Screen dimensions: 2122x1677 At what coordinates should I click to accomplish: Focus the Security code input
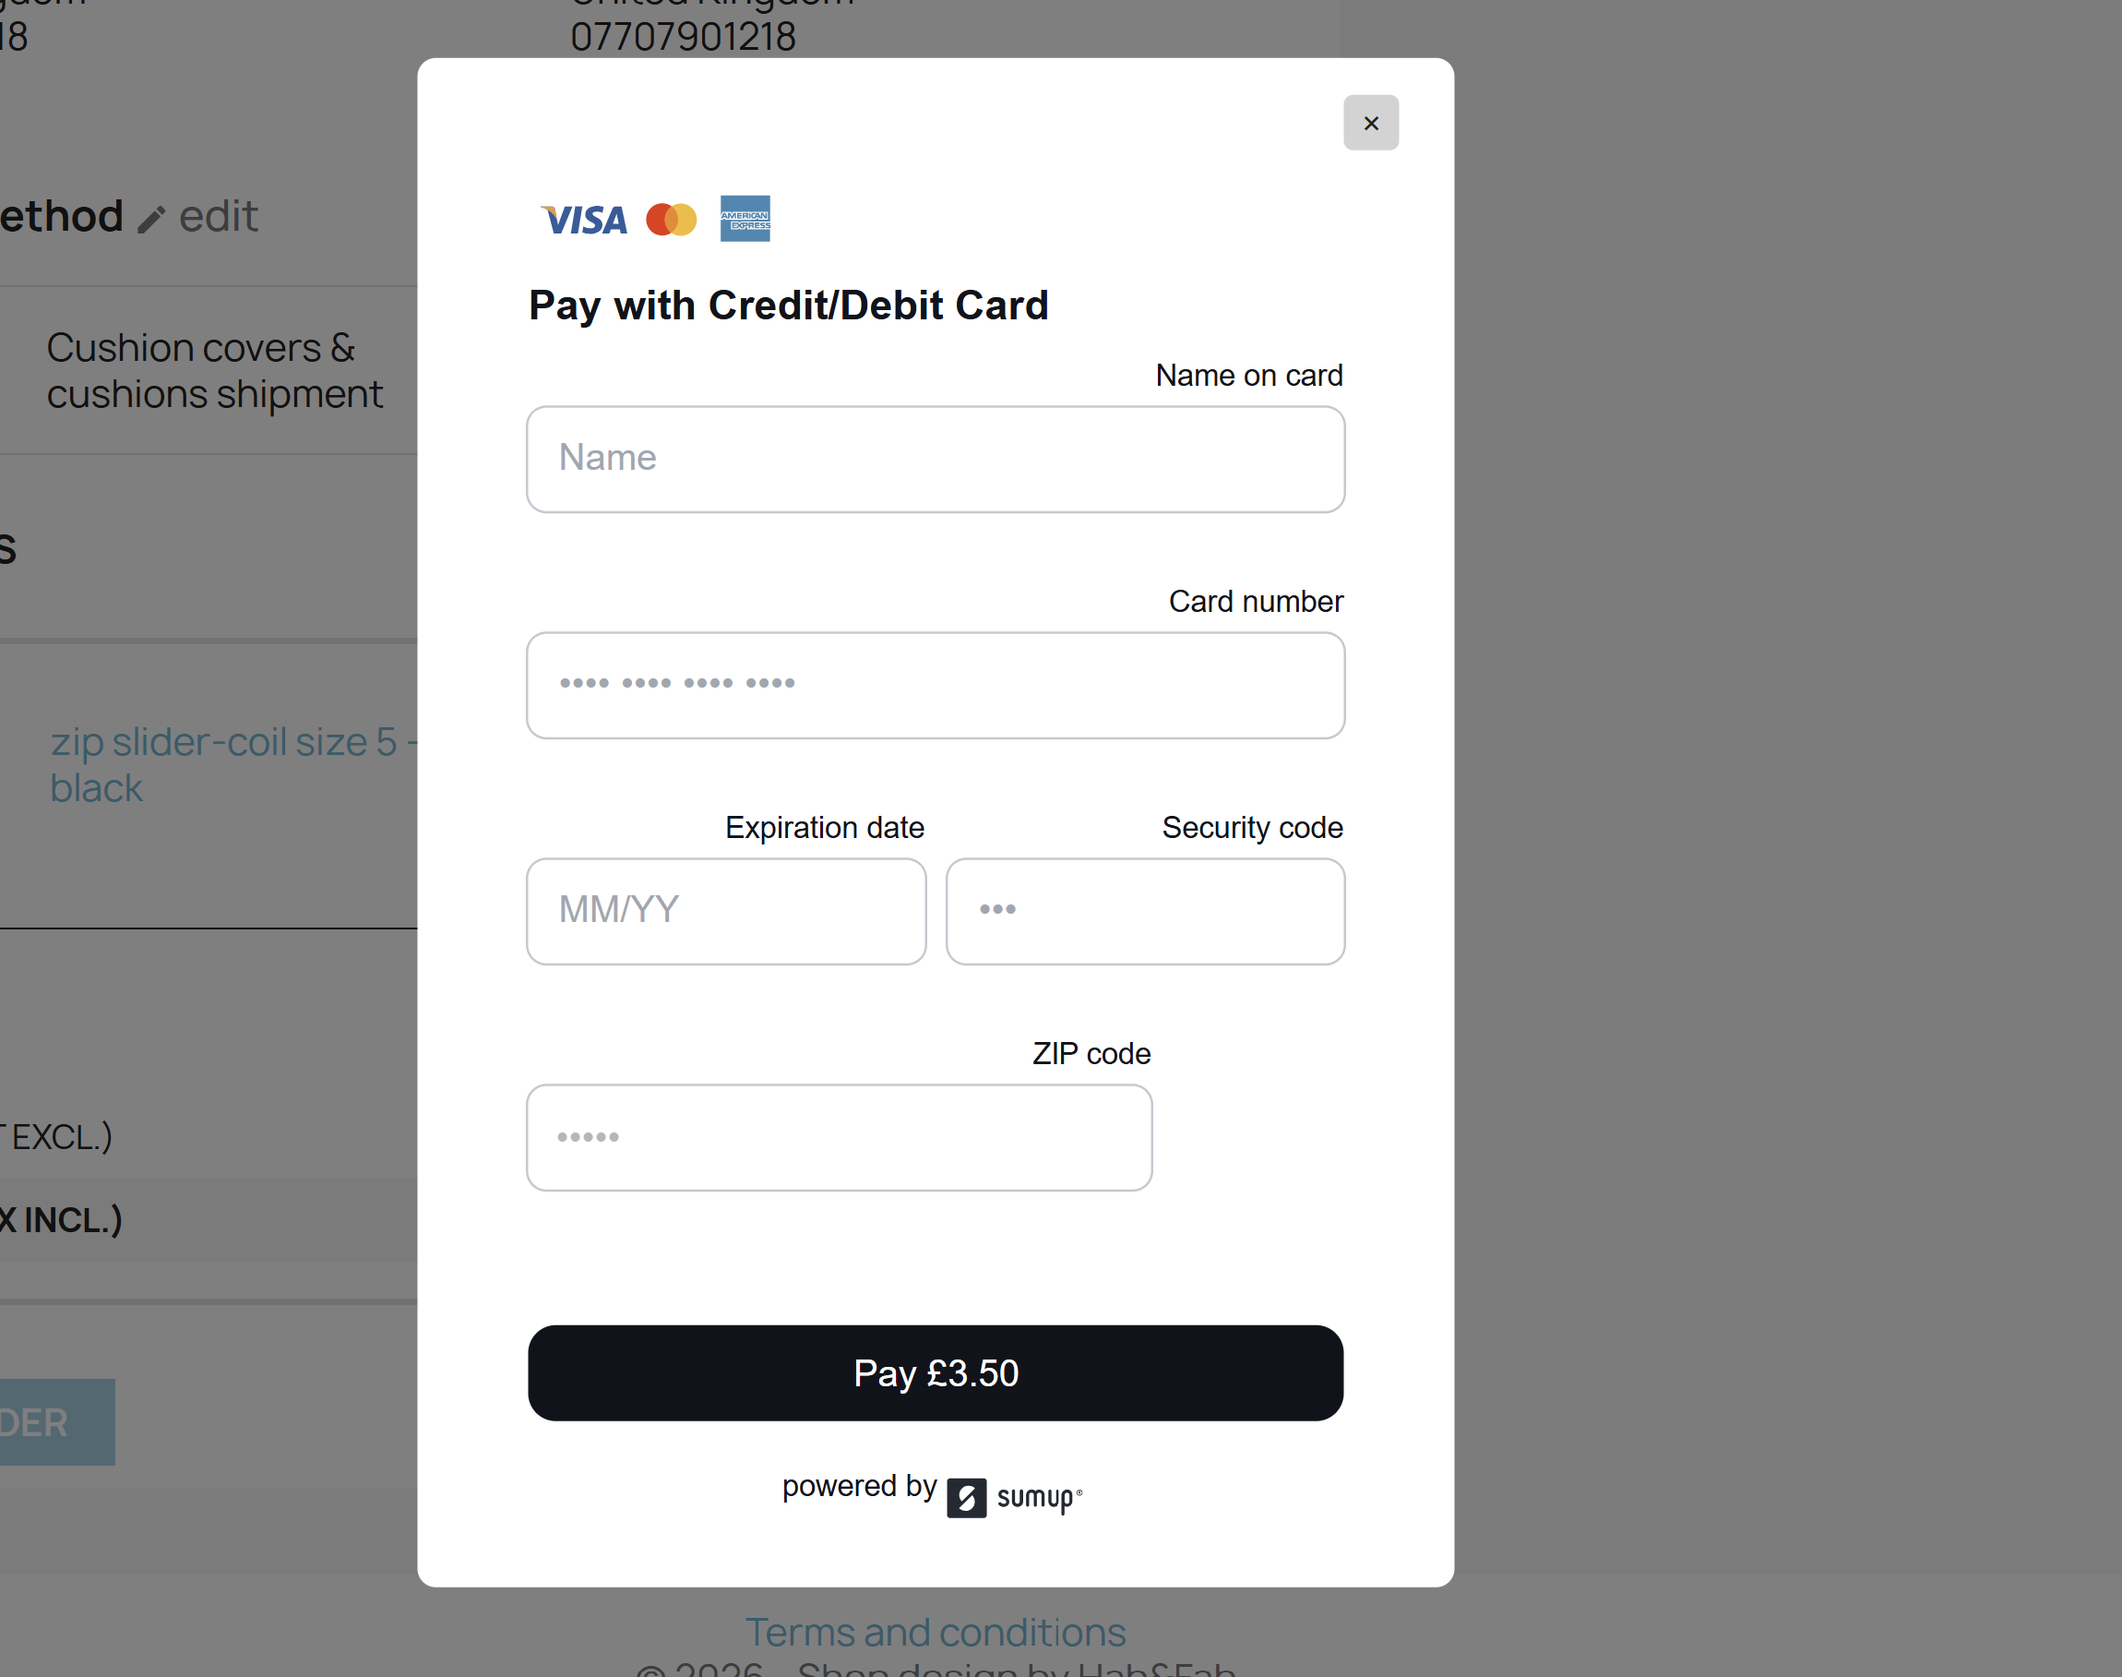point(1144,910)
